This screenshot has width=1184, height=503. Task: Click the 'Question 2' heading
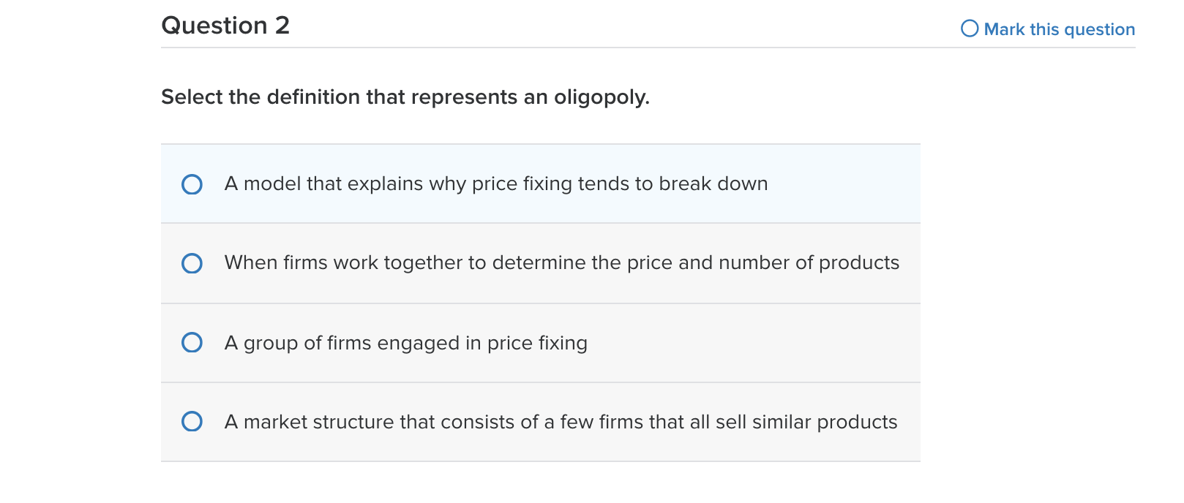[x=225, y=26]
